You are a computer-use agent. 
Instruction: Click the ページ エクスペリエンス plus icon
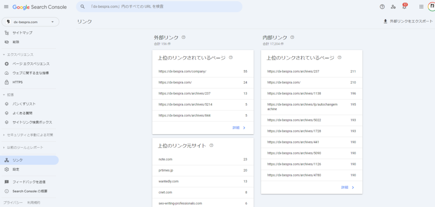7,64
